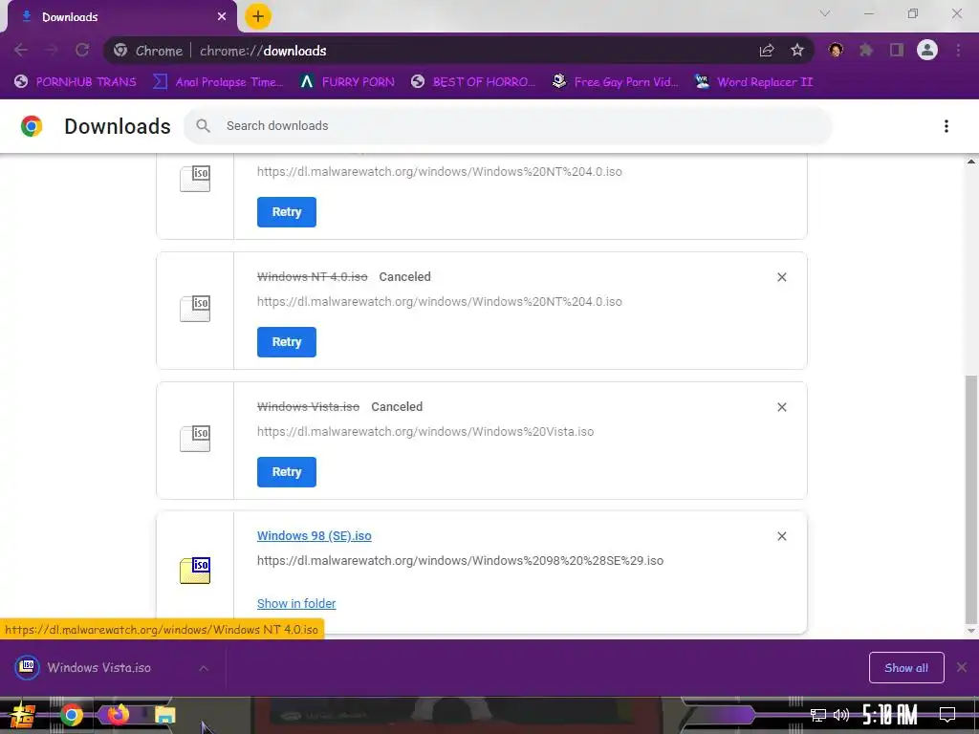Click the scrollbar up arrow
This screenshot has height=734, width=979.
[x=971, y=162]
